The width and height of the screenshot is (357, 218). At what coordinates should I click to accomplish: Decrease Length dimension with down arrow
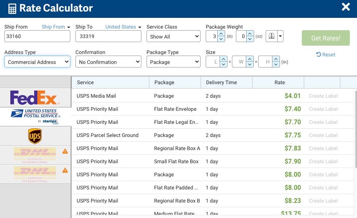pos(224,64)
